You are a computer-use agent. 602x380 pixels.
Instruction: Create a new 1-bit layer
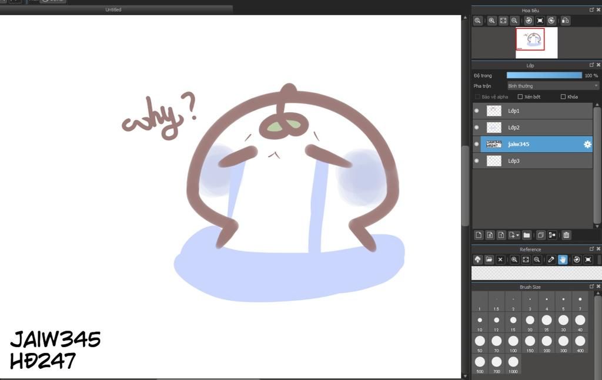point(501,235)
